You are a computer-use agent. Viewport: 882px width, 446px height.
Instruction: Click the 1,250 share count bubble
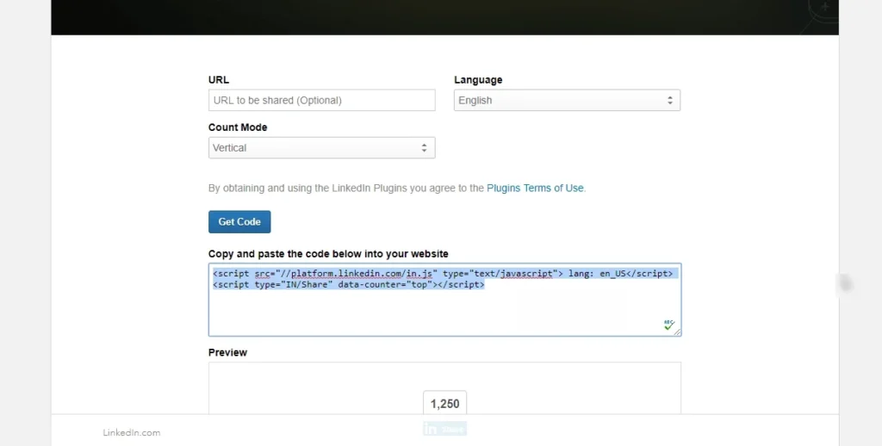coord(444,404)
